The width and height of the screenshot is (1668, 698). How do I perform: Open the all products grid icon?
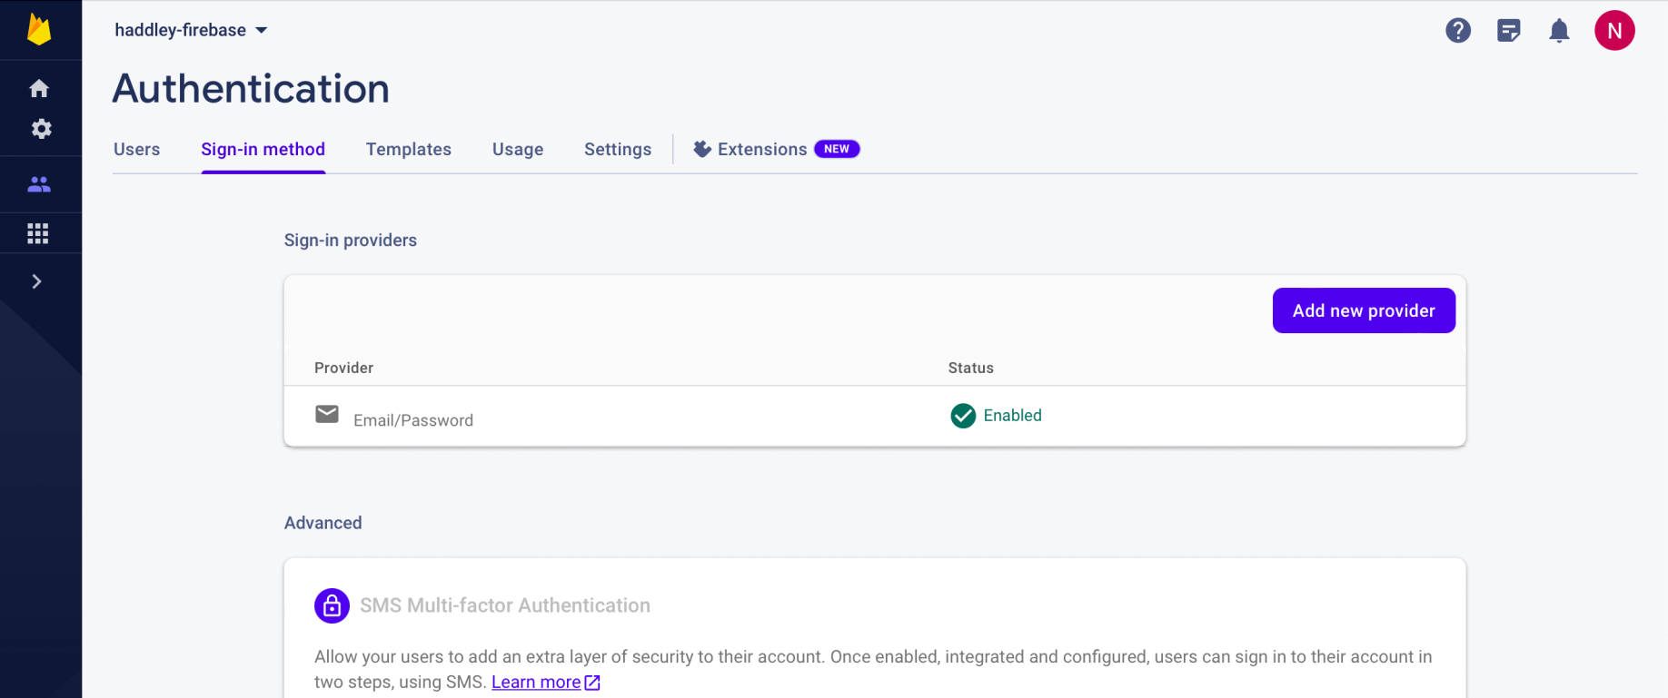point(38,233)
